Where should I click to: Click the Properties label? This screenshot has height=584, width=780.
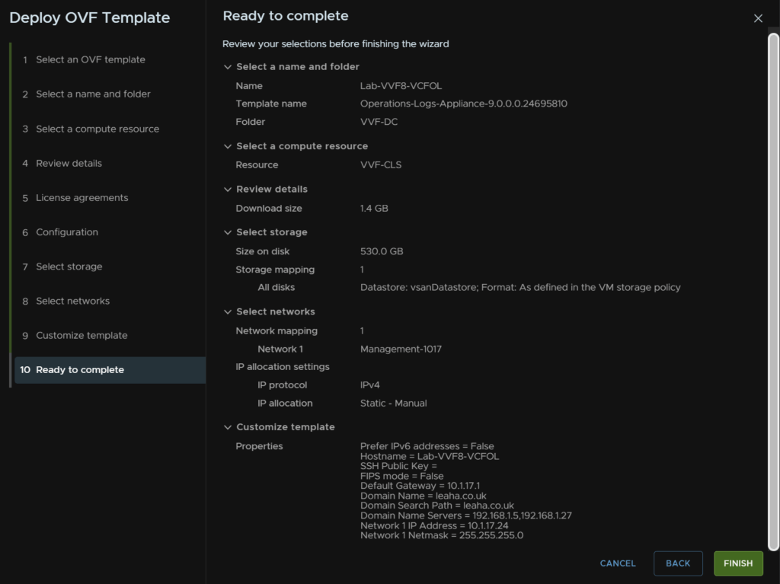coord(259,446)
